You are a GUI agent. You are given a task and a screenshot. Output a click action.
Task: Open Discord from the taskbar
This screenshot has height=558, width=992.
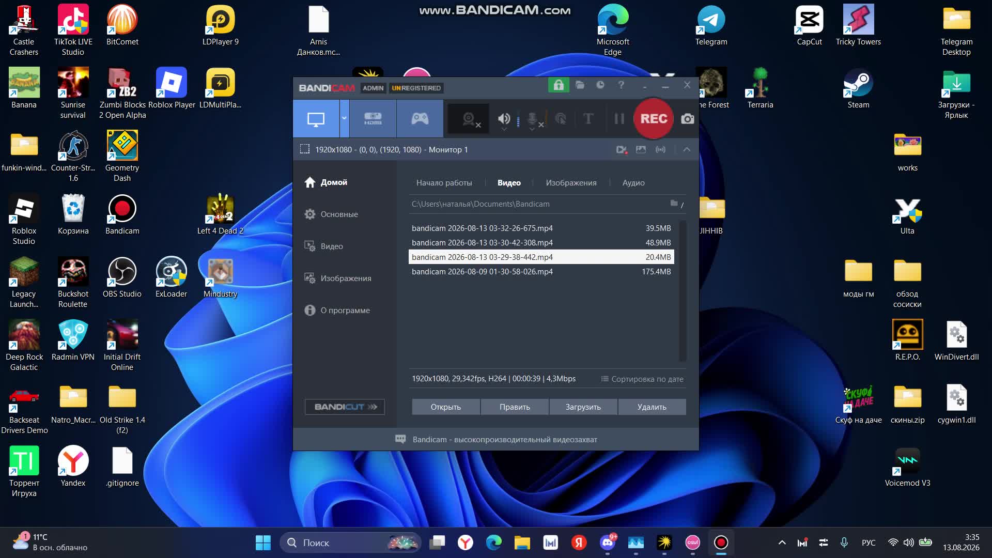[x=608, y=542]
